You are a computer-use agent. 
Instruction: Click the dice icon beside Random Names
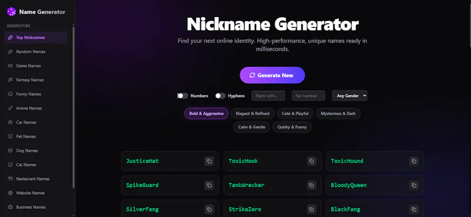point(10,52)
